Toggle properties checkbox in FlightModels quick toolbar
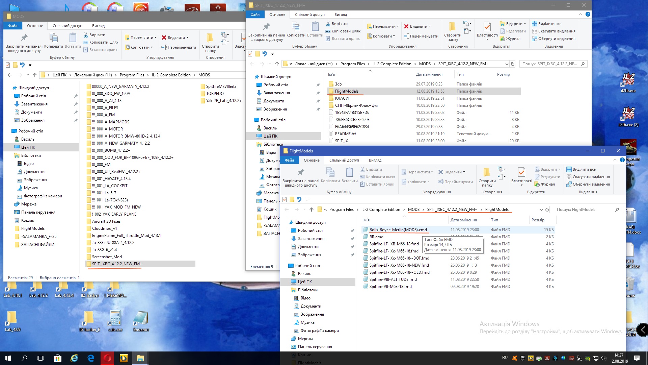This screenshot has width=648, height=365. [x=285, y=199]
